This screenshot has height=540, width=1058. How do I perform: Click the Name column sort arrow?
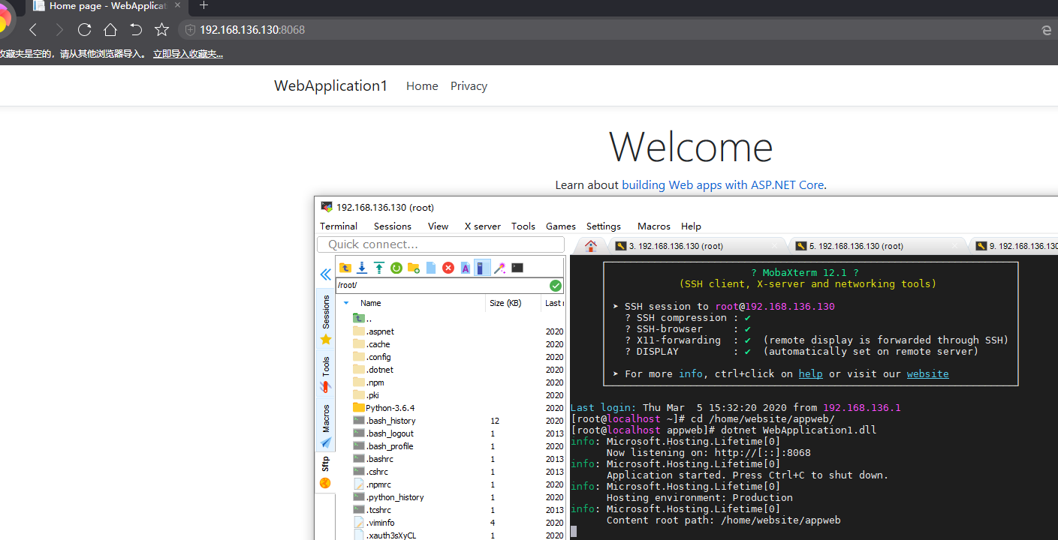346,303
